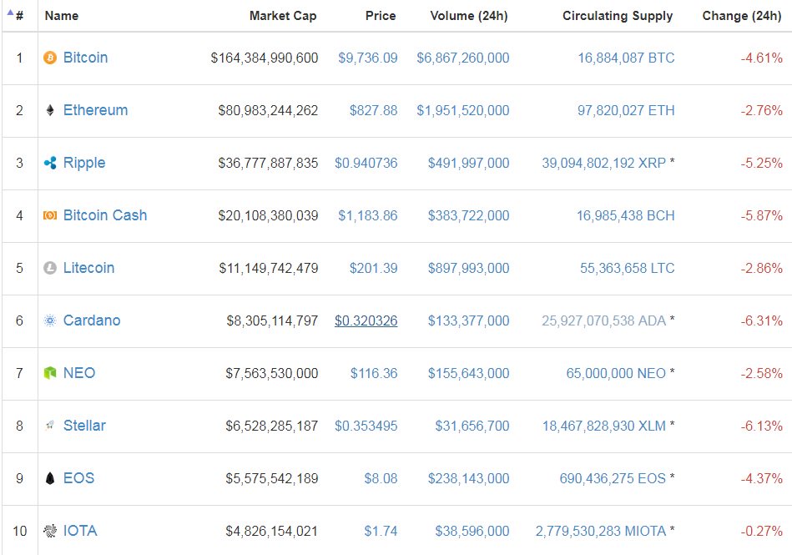Open the Bitcoin name link
Screen dimensions: 792x555
(x=85, y=58)
